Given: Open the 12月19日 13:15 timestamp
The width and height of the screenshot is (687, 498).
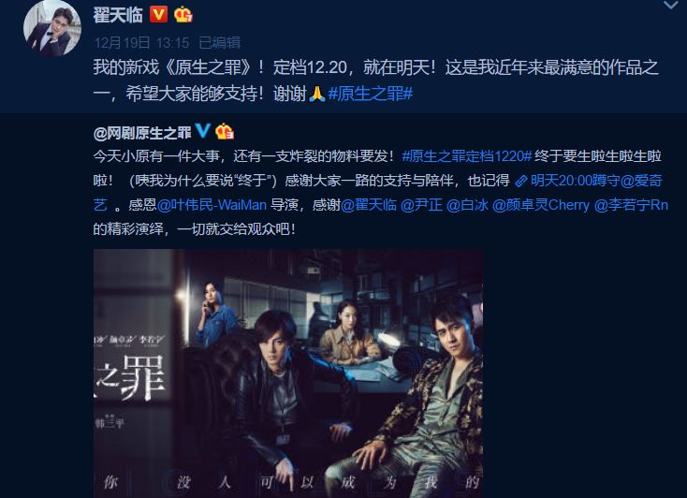Looking at the screenshot, I should [x=141, y=42].
